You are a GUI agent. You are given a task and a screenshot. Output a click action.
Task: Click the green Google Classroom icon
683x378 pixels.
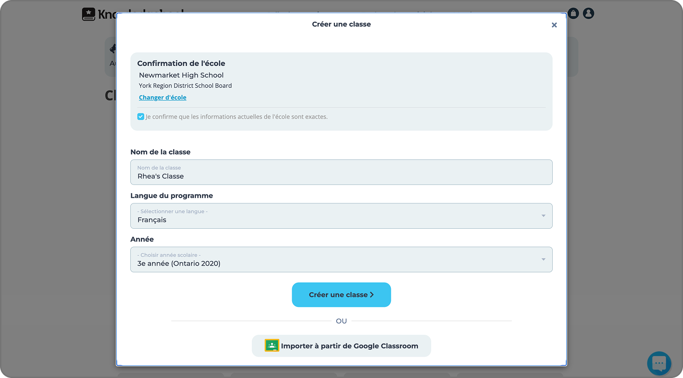(x=272, y=346)
